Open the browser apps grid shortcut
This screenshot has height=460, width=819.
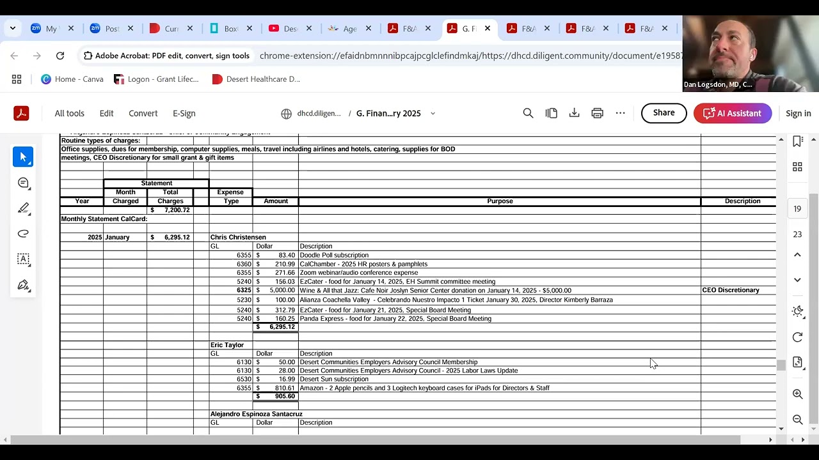(17, 79)
